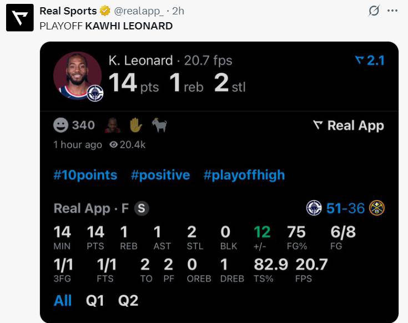Screen dimensions: 408x323
Task: Click the Grok slashed-circle icon
Action: 374,11
